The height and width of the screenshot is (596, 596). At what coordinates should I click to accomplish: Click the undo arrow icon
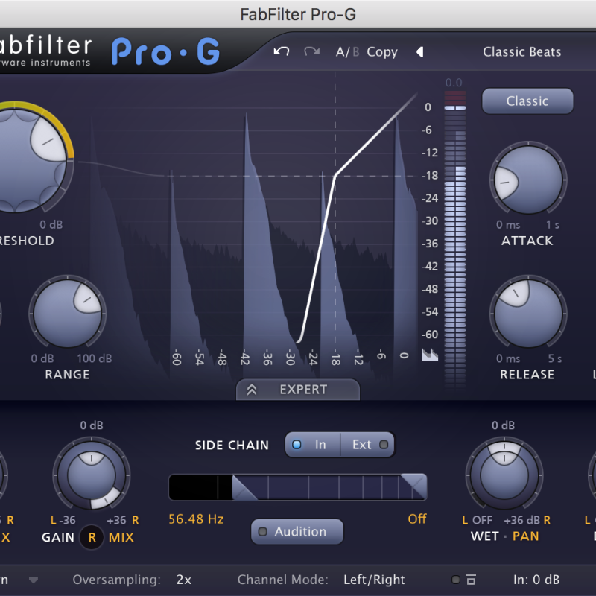282,51
